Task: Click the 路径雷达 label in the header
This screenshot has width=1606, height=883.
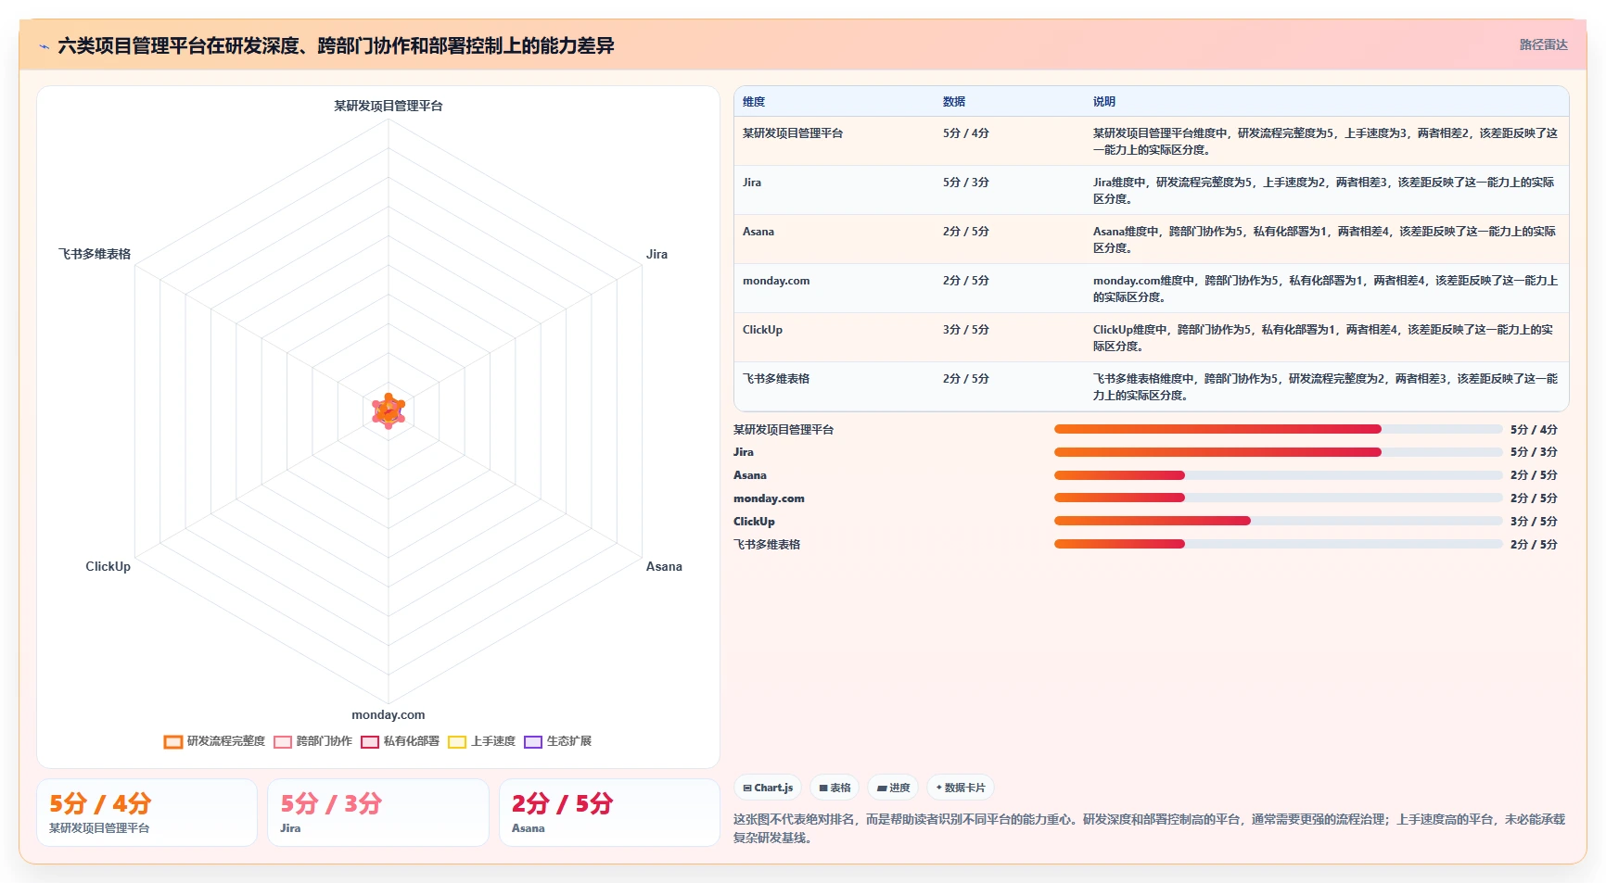Action: (1543, 44)
